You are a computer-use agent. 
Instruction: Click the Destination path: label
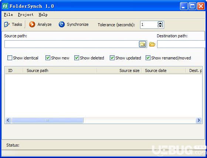click(x=172, y=36)
